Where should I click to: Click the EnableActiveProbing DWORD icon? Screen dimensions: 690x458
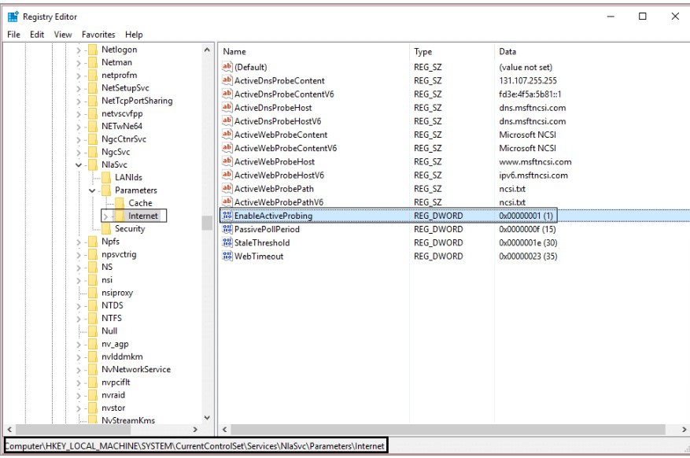227,216
